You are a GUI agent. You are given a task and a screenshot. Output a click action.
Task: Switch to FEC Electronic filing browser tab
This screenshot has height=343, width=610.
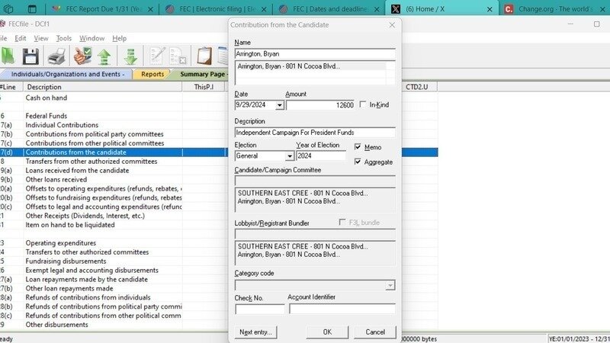click(x=215, y=8)
